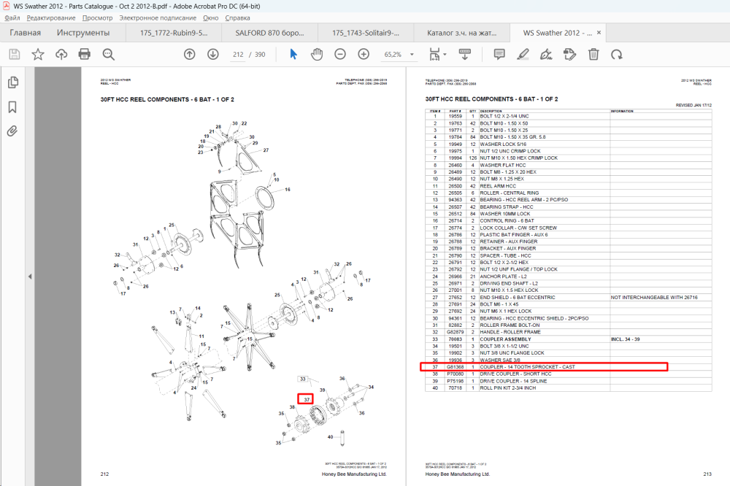The image size is (730, 486).
Task: Go to previous page arrow
Action: click(x=190, y=55)
